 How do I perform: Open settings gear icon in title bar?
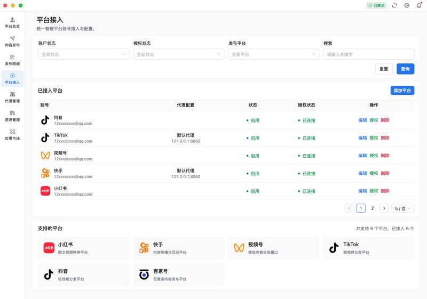pyautogui.click(x=407, y=5)
